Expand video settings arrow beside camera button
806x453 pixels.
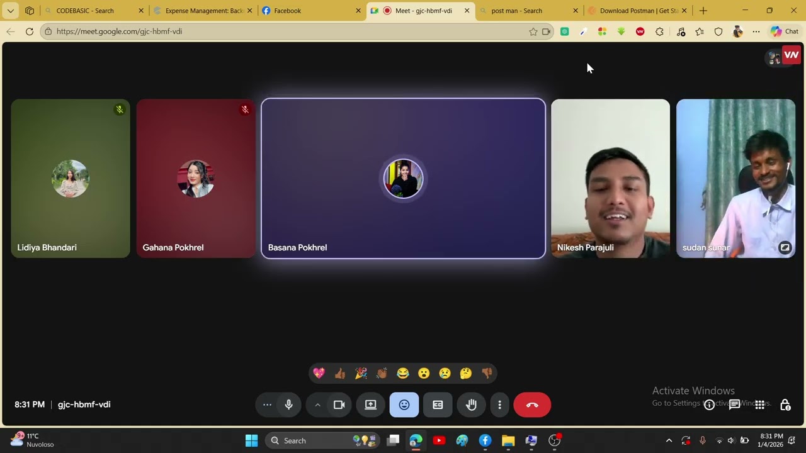coord(317,405)
